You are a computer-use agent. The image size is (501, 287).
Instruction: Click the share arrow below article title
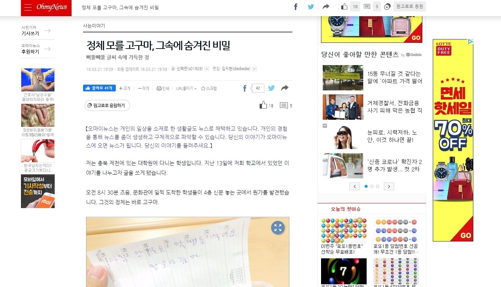point(285,88)
